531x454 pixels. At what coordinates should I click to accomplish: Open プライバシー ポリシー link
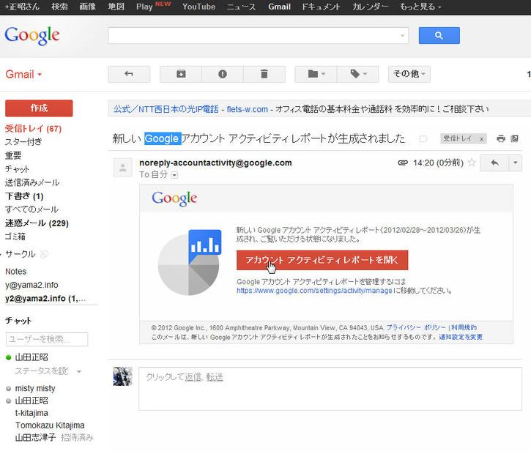[x=416, y=328]
